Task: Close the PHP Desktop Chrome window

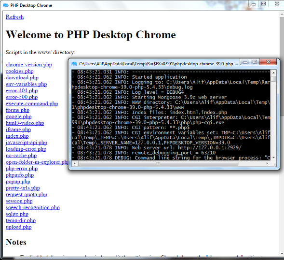Action: pyautogui.click(x=277, y=4)
